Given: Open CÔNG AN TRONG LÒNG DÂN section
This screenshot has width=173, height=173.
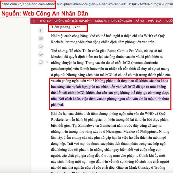Looking at the screenshot, I should (x=113, y=21).
